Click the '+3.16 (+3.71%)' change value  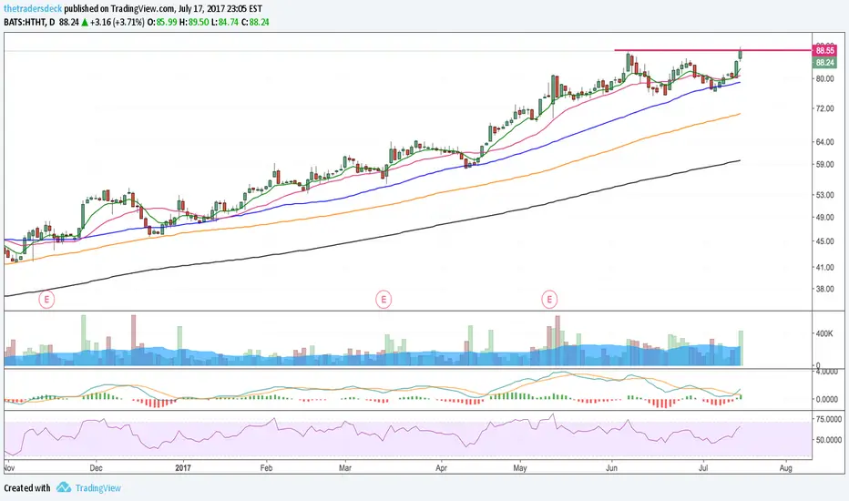pos(117,22)
